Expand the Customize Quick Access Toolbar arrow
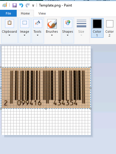 [33, 6]
